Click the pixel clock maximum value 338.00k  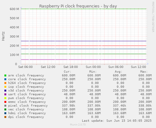pos(145,106)
